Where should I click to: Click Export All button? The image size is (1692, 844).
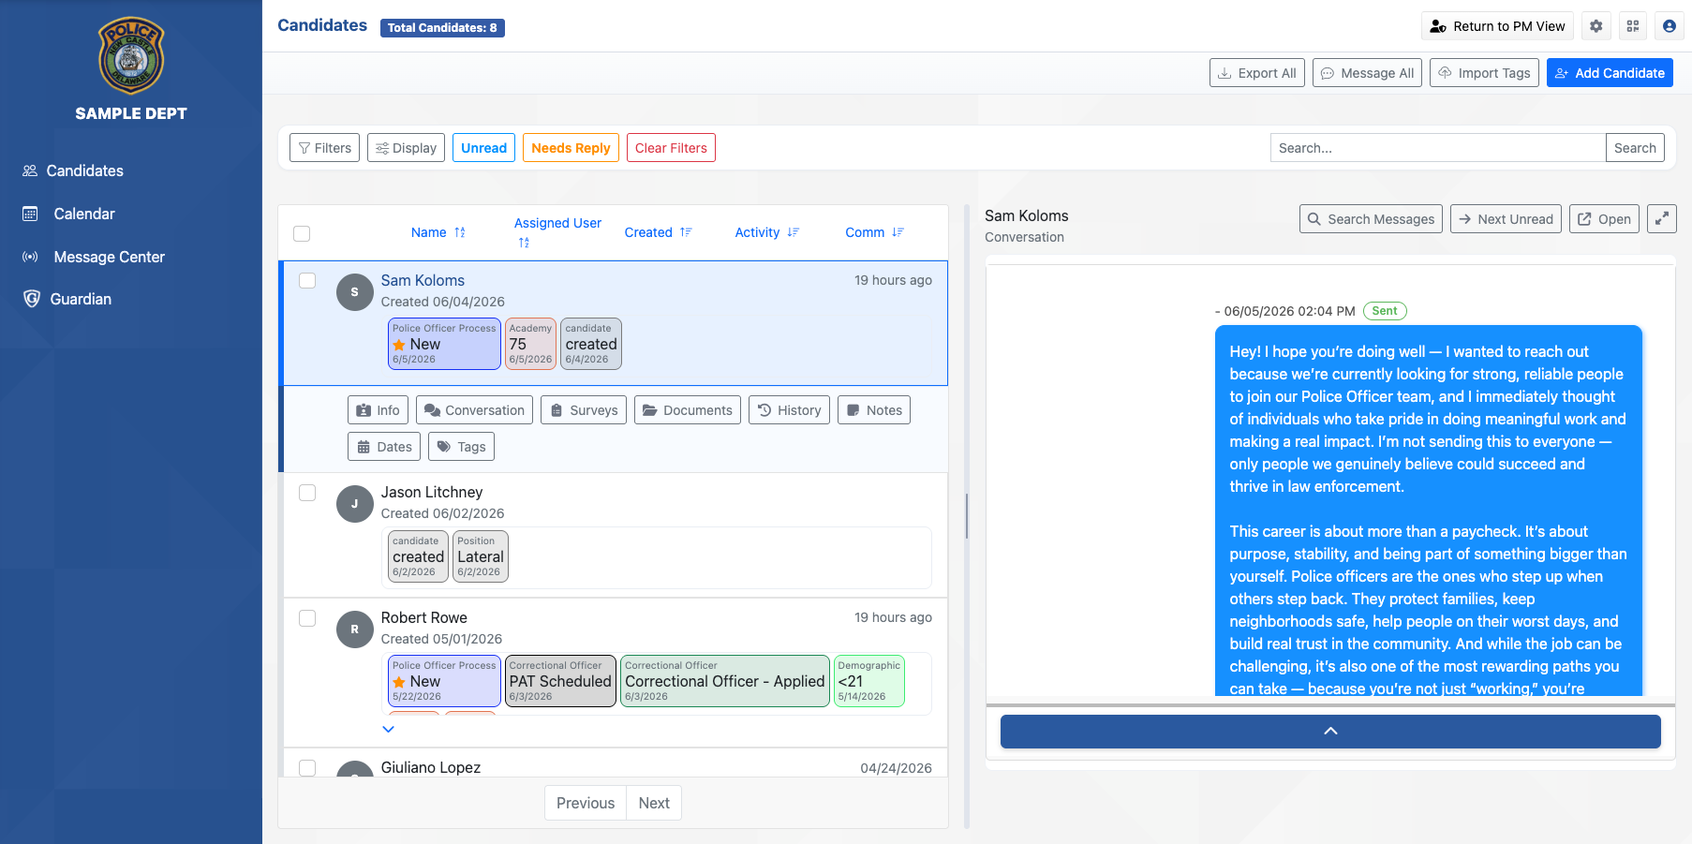click(1257, 73)
